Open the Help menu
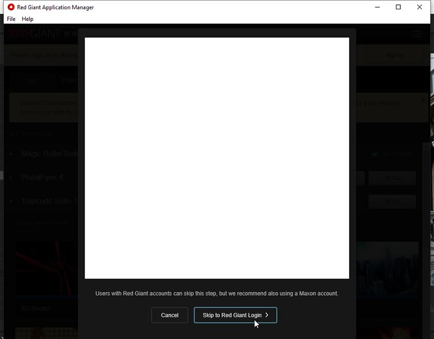 point(28,19)
